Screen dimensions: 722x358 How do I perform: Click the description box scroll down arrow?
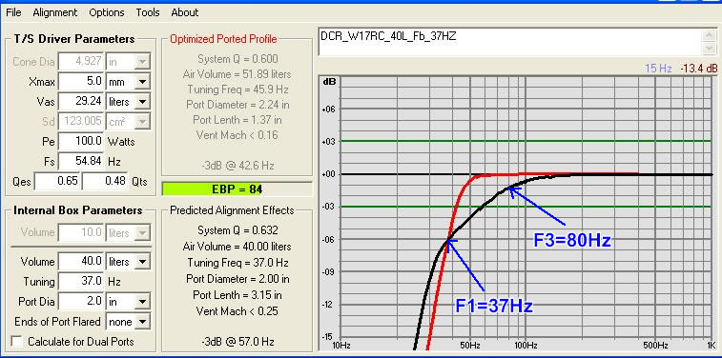pos(710,49)
